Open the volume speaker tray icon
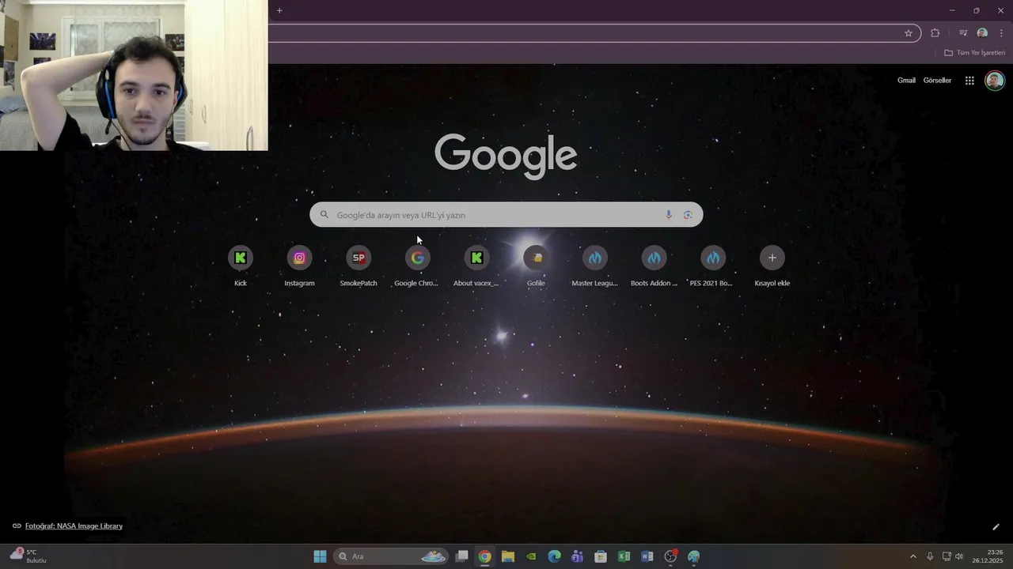 click(x=959, y=556)
